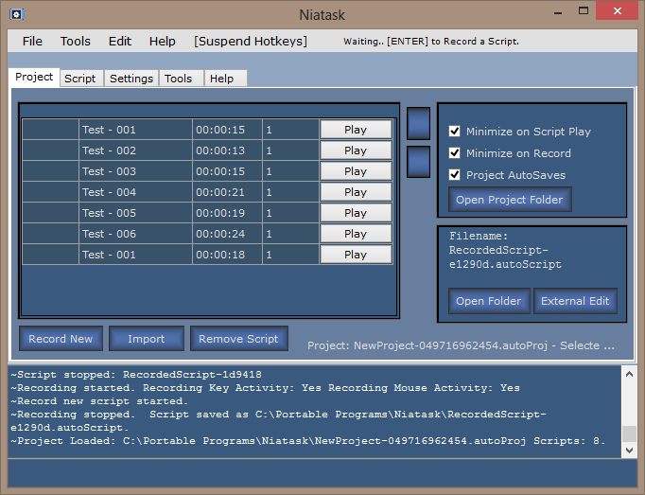
Task: Click the External Edit button
Action: coord(575,301)
